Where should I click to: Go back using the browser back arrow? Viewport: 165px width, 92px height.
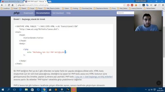(2, 5)
